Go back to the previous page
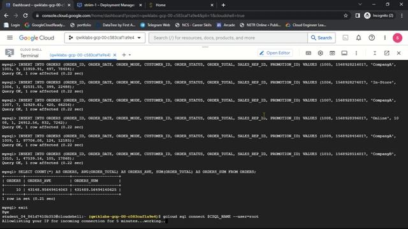 6,15
